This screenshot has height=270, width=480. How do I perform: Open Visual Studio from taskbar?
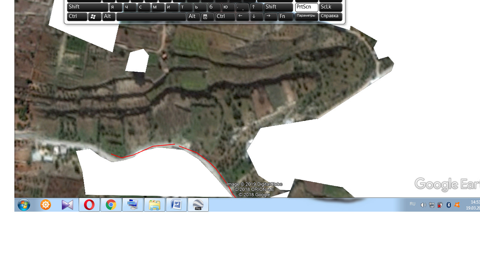click(67, 205)
